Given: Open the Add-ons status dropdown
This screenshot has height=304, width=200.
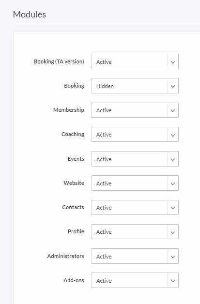Looking at the screenshot, I should [x=135, y=281].
